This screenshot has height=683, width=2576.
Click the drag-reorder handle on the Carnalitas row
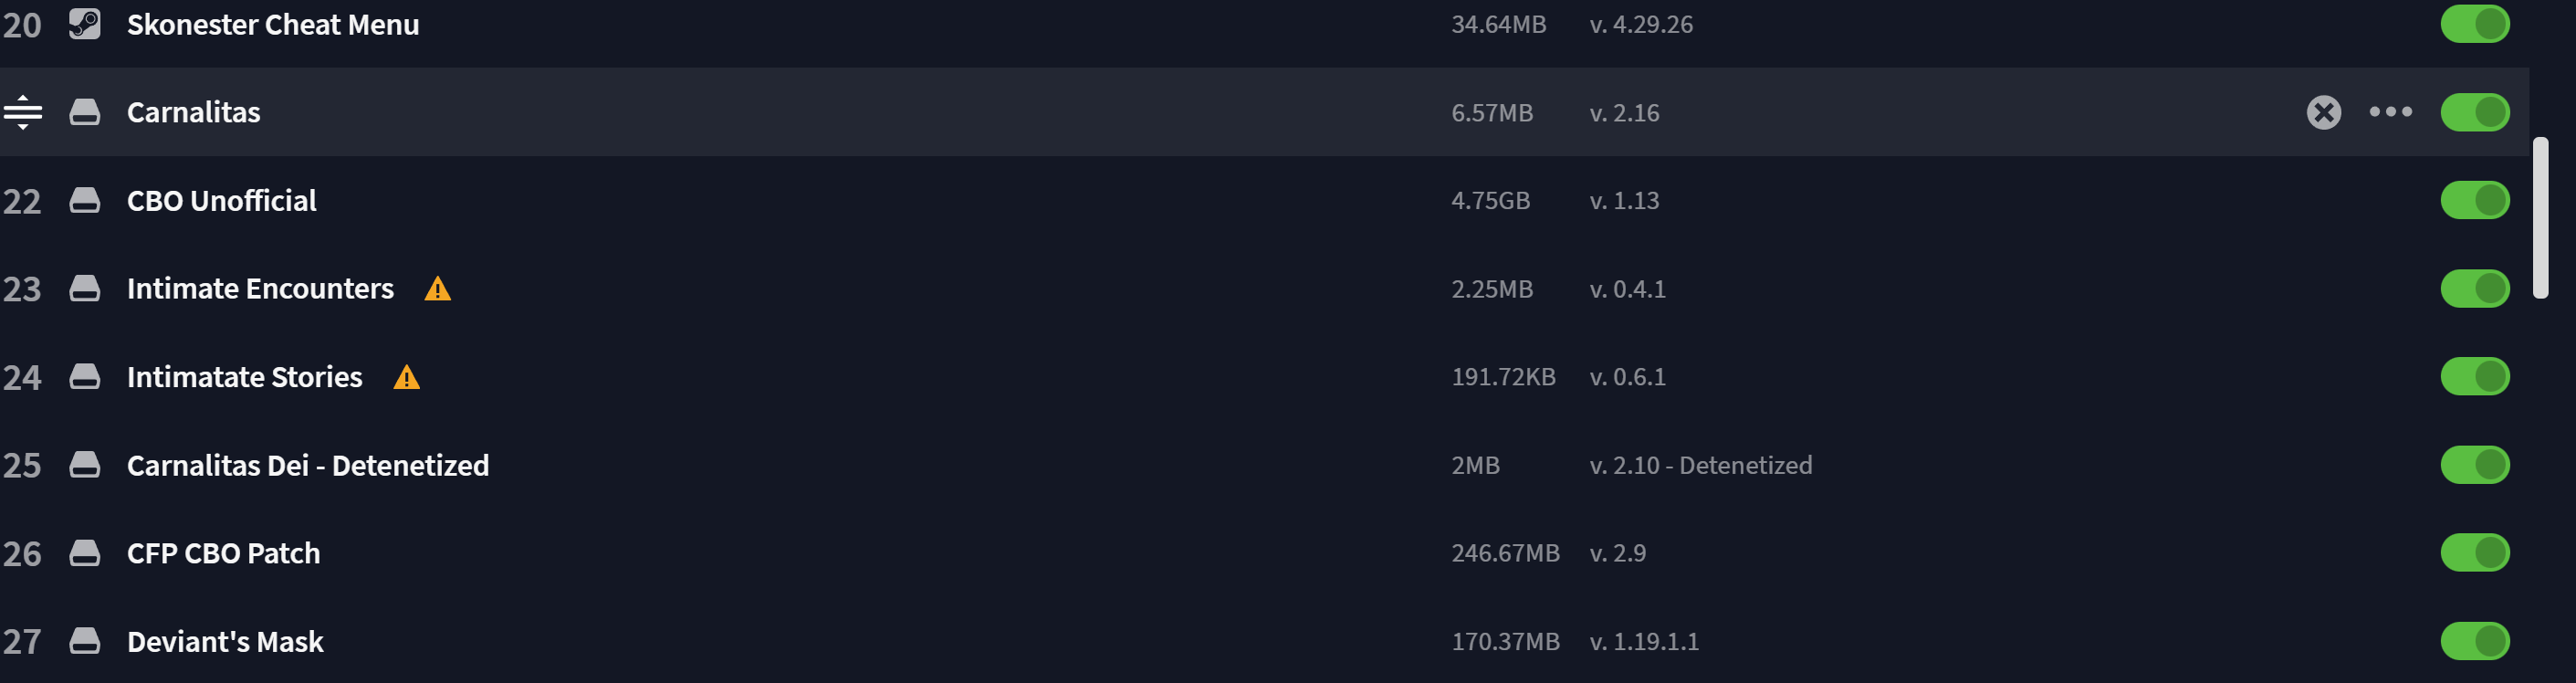tap(22, 112)
